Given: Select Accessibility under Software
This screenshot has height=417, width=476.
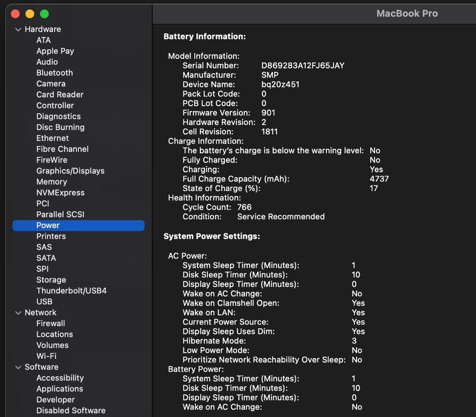Looking at the screenshot, I should [60, 378].
